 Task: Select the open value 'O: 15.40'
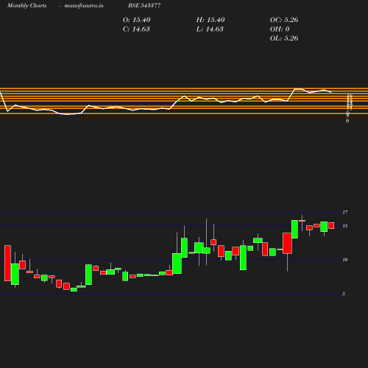(136, 20)
